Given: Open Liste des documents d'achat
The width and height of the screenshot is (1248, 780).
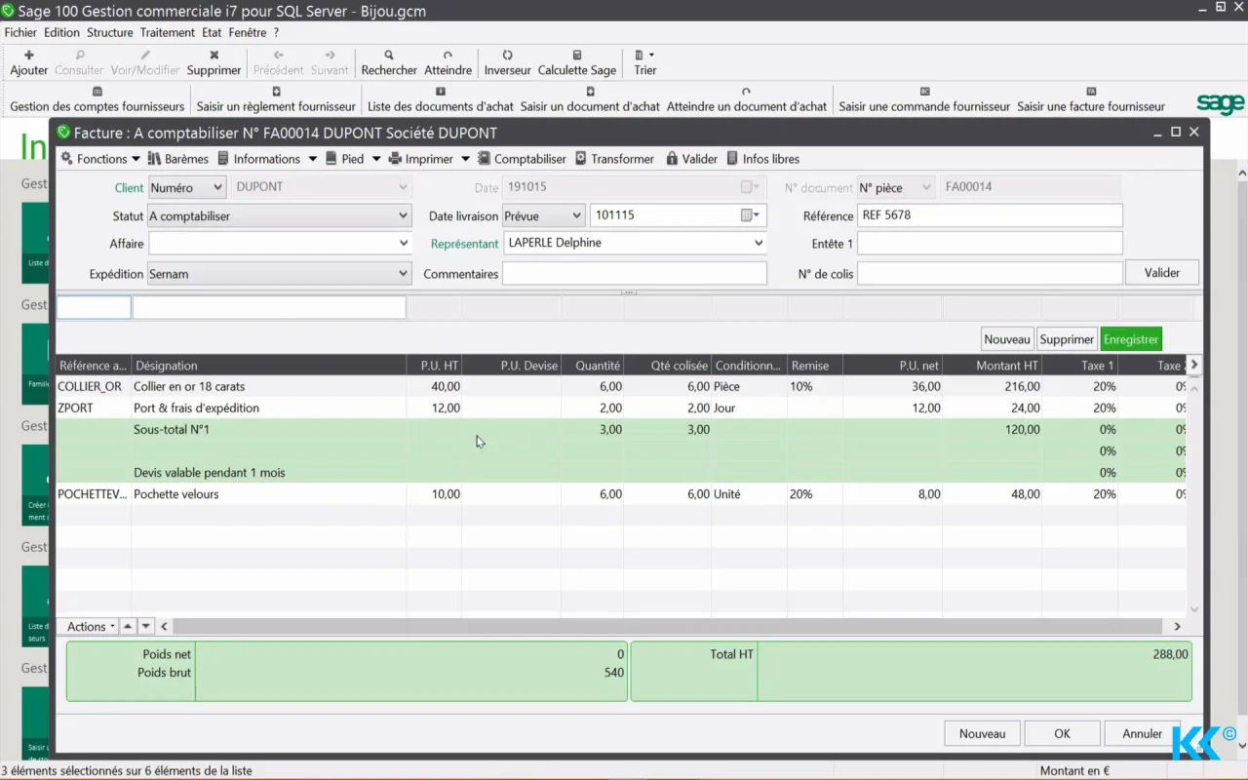Looking at the screenshot, I should tap(441, 99).
